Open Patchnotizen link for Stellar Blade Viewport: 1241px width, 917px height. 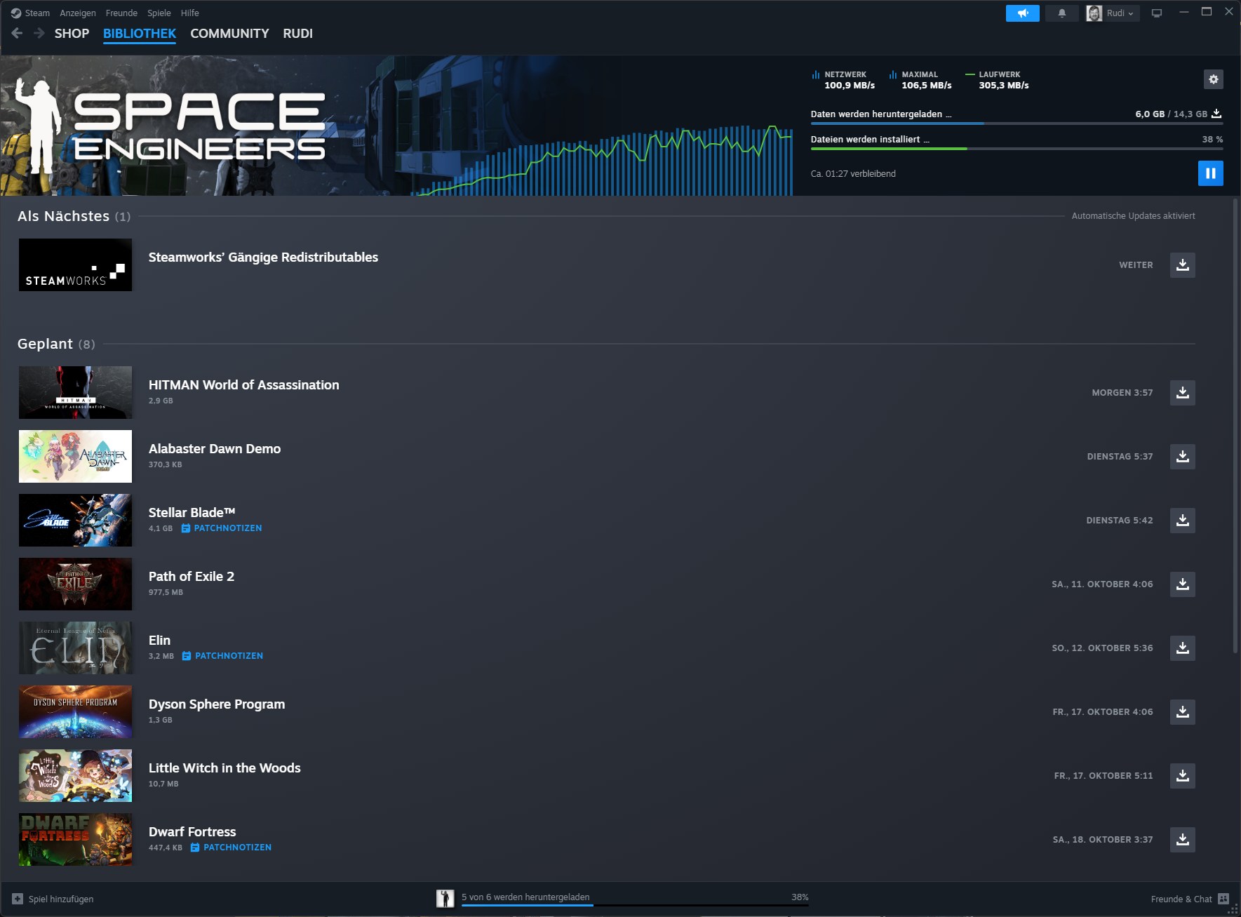tap(227, 528)
